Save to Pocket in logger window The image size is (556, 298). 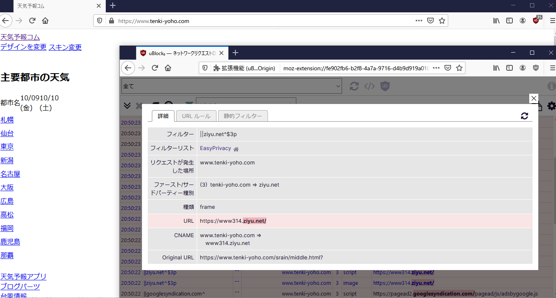(448, 68)
